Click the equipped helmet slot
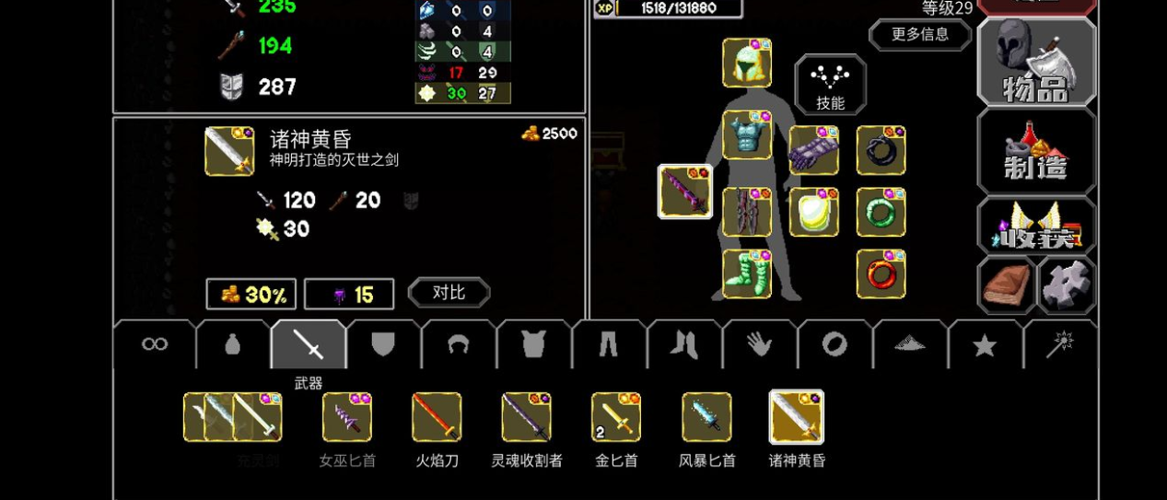This screenshot has width=1167, height=500. tap(747, 64)
